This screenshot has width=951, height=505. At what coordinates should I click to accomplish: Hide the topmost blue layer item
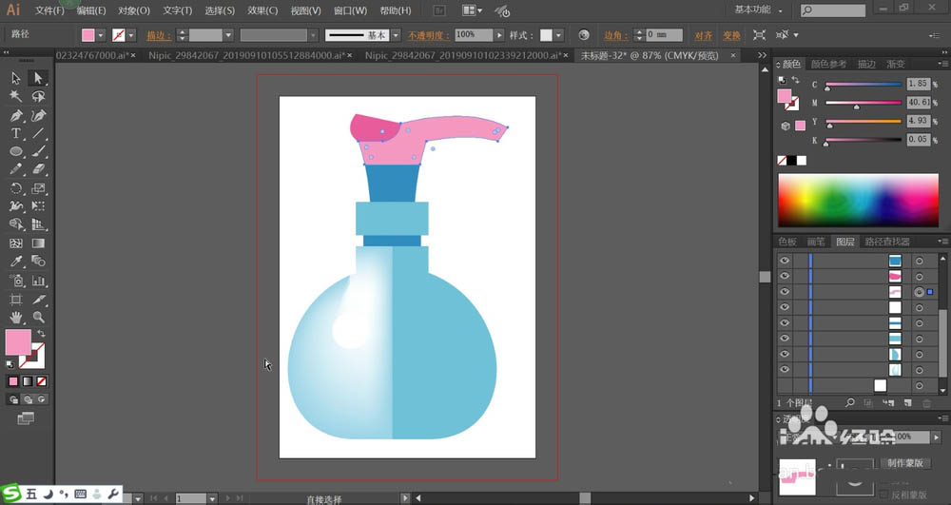[x=785, y=261]
